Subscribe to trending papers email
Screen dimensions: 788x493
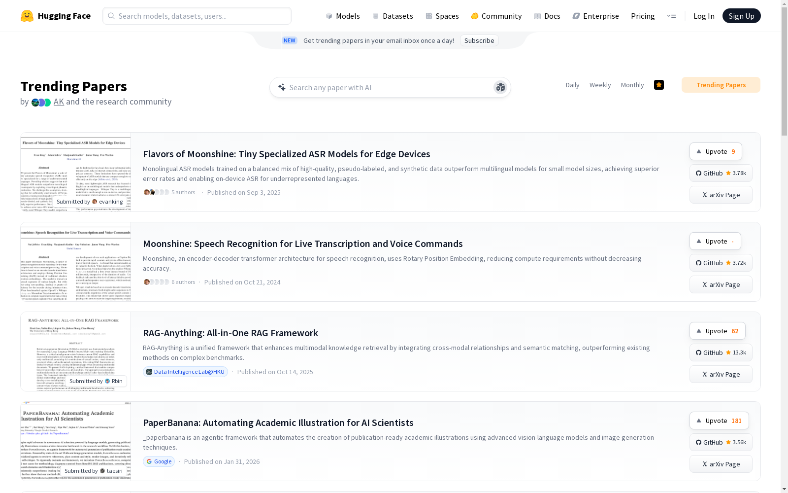coord(479,40)
